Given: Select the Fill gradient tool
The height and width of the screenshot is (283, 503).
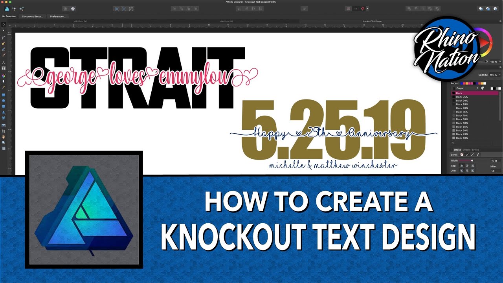Looking at the screenshot, I should click(x=4, y=75).
